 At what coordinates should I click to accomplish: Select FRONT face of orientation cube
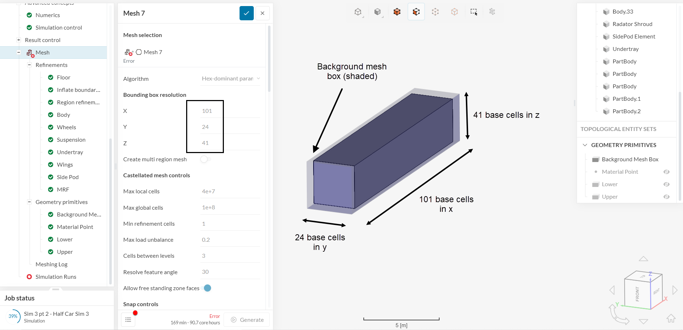click(637, 294)
